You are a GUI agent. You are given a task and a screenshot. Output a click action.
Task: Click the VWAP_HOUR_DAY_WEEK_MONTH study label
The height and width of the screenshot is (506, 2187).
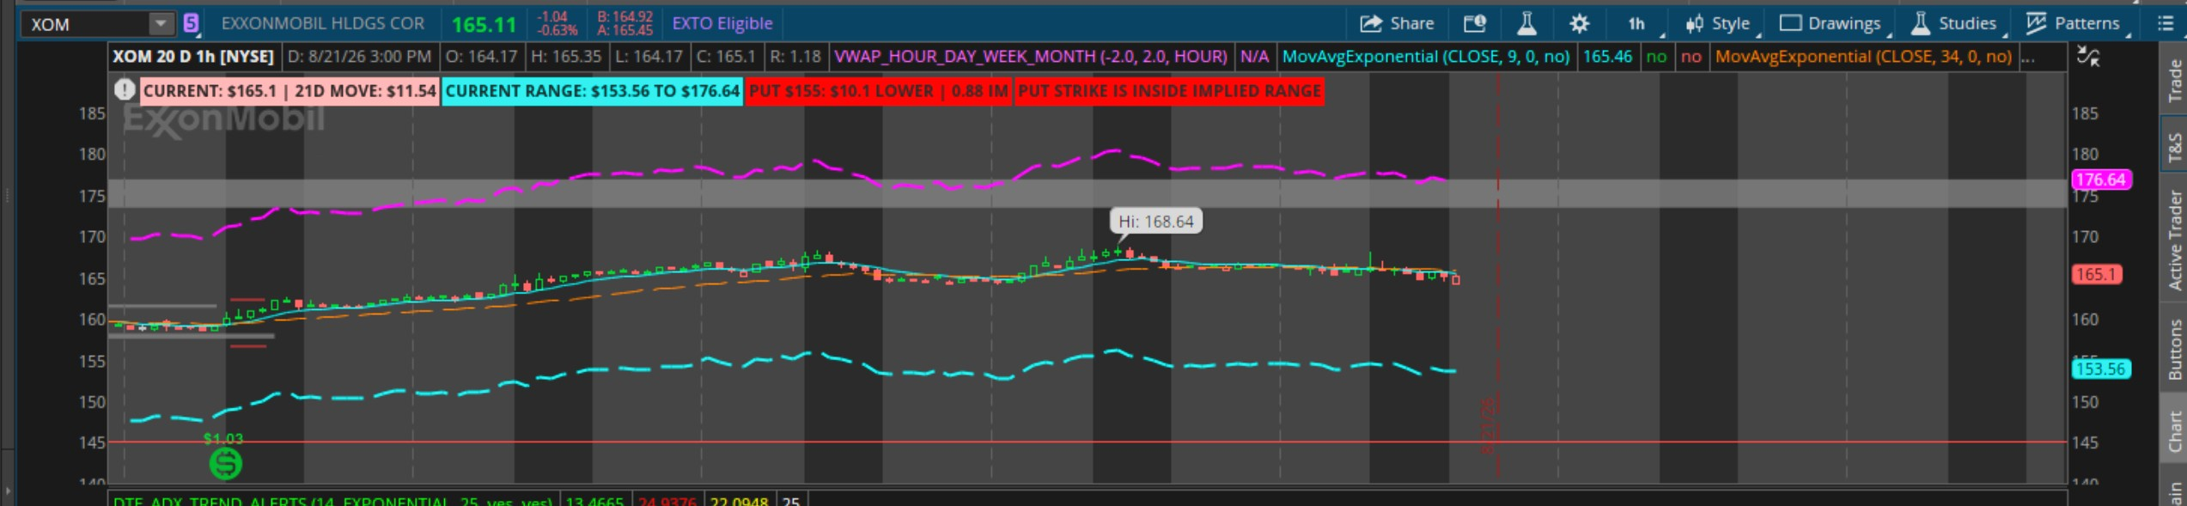click(x=1031, y=57)
